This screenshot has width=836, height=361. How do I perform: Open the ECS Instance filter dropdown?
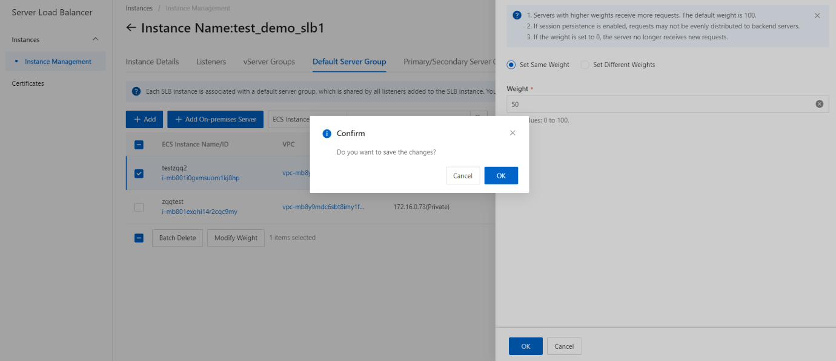pos(291,119)
